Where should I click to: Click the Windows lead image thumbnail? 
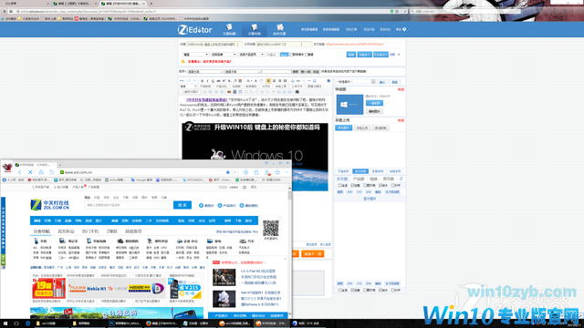pos(349,105)
